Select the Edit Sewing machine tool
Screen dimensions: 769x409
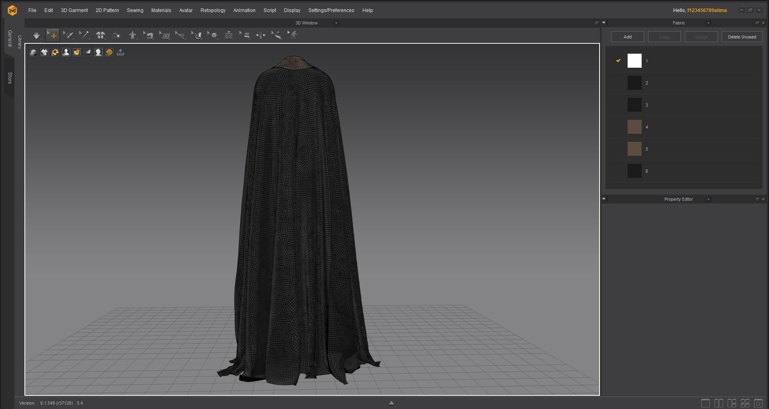coord(149,36)
